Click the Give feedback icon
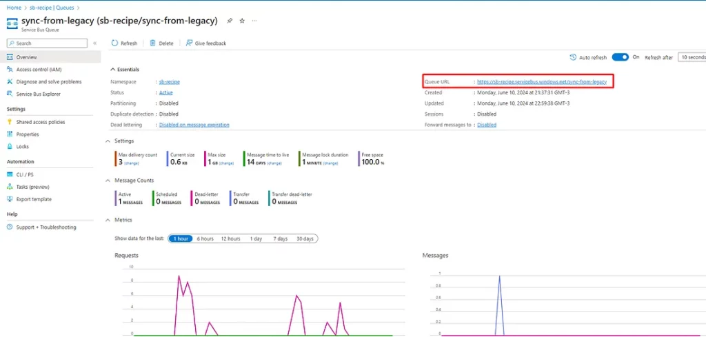This screenshot has height=337, width=706. [189, 43]
